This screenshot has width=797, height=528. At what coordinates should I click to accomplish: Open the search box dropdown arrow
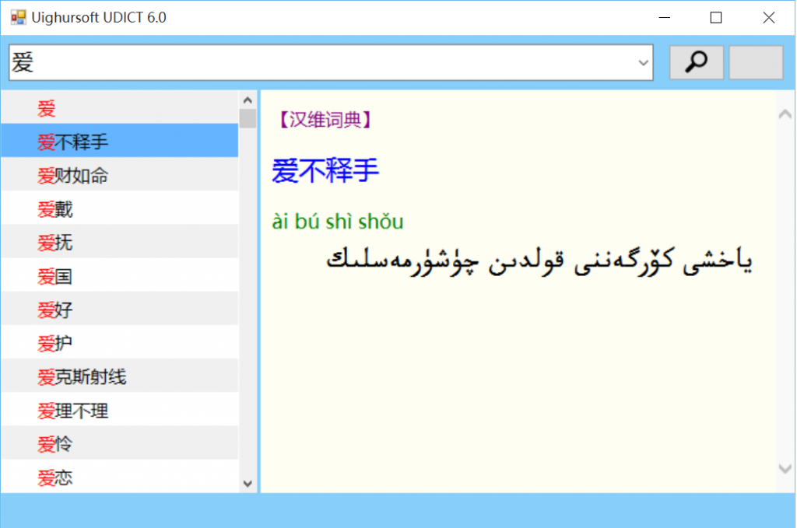click(643, 63)
